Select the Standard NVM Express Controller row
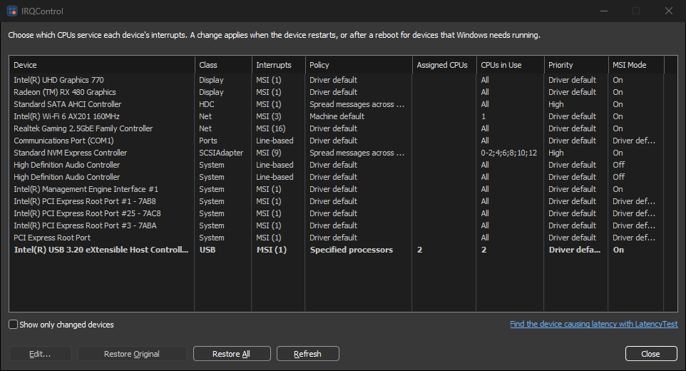686x371 pixels. coord(336,153)
